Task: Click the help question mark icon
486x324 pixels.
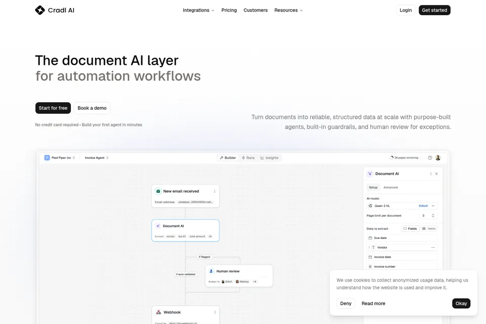Action: click(430, 158)
